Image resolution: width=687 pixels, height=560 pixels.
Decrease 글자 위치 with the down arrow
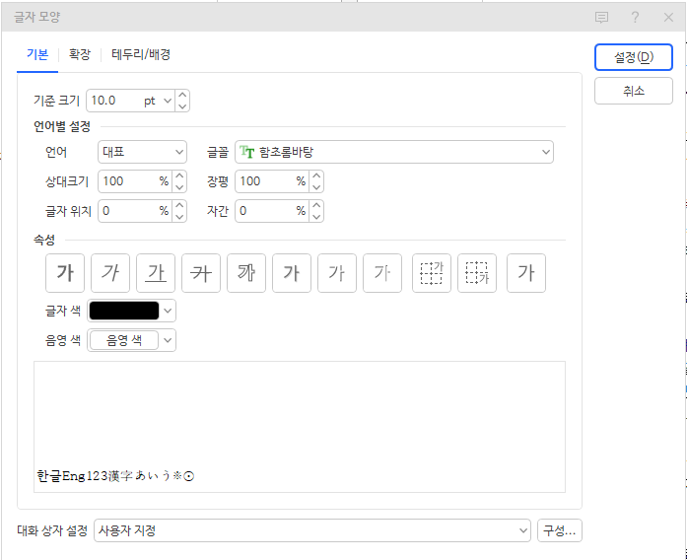click(179, 217)
